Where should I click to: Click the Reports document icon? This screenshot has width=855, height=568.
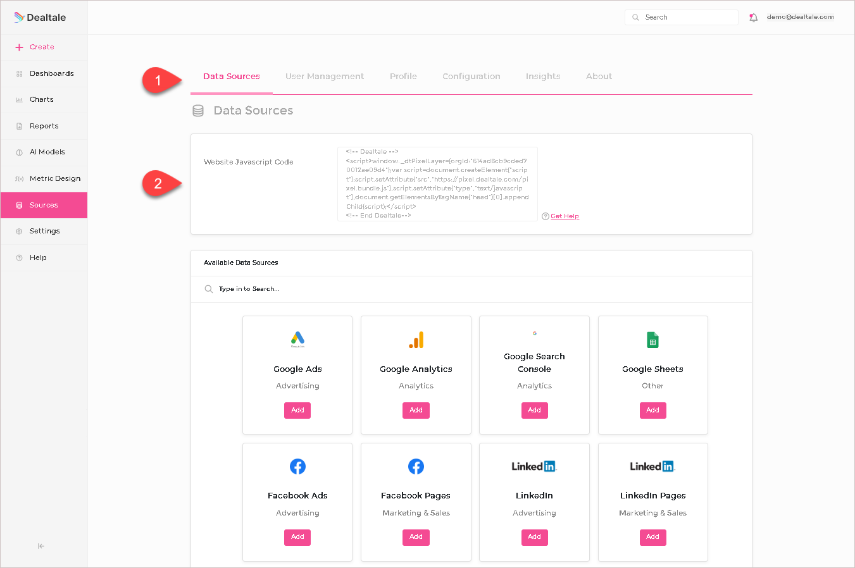click(19, 127)
